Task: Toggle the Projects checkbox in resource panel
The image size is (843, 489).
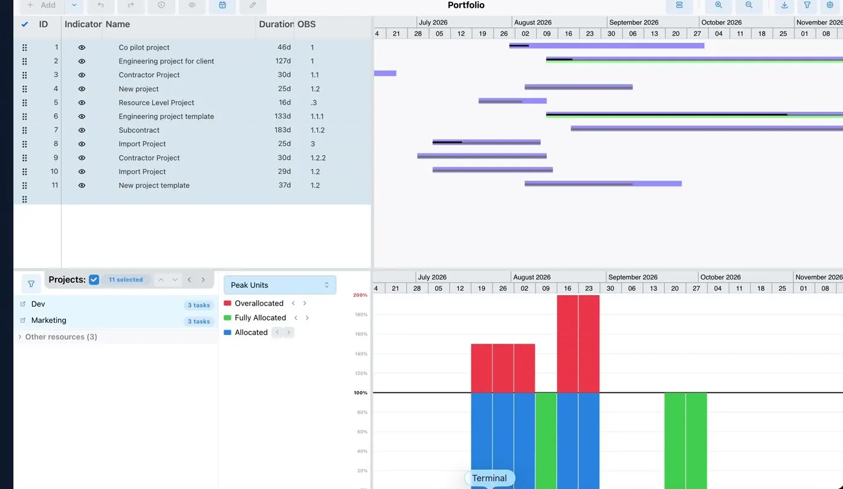Action: pyautogui.click(x=94, y=280)
